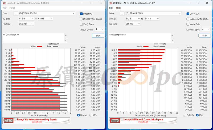This screenshot has width=213, height=130.
Task: Click 19.60 MB/s write value for 512 B
Action: [x=80, y=50]
